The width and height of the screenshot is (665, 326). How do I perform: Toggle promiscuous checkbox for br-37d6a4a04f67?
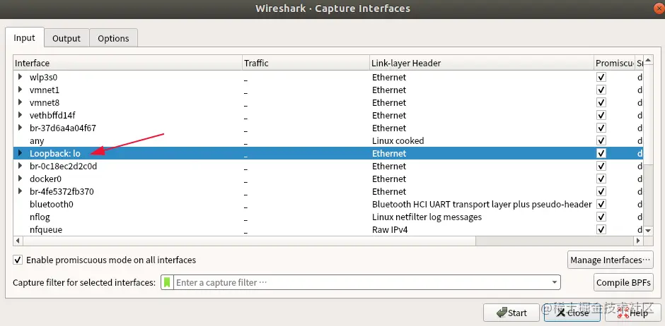(x=601, y=128)
